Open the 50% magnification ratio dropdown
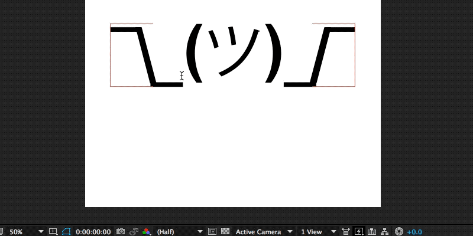Viewport: 473px width, 236px height. [x=25, y=232]
